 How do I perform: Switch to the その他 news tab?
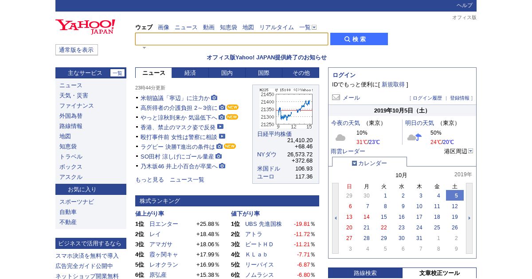301,73
